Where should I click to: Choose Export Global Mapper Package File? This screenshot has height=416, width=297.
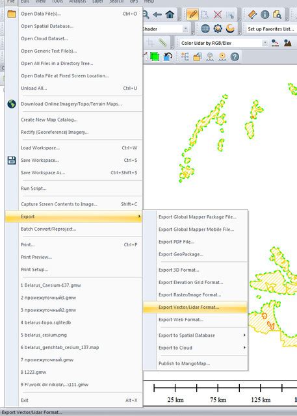pos(196,217)
